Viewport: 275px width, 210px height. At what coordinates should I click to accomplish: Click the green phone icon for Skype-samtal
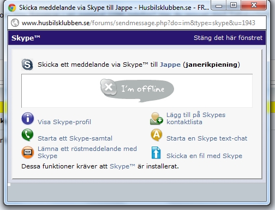click(x=27, y=135)
